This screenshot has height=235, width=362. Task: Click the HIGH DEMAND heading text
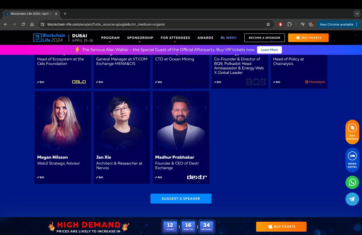tap(89, 225)
